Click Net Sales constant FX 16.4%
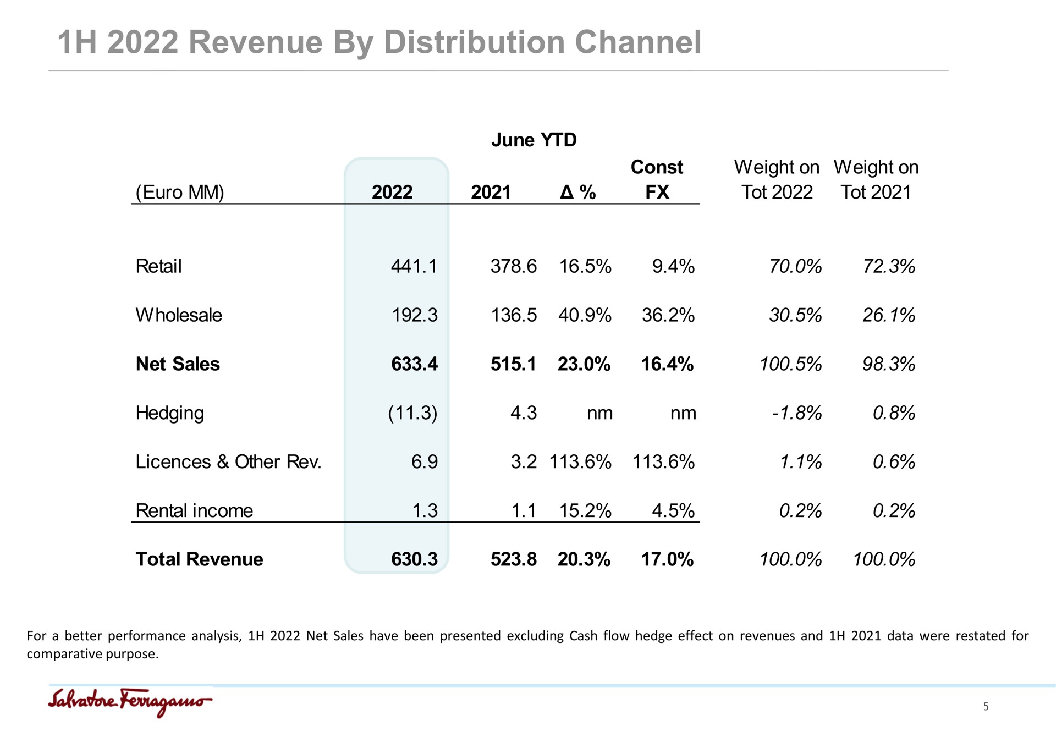This screenshot has height=731, width=1056. [667, 364]
